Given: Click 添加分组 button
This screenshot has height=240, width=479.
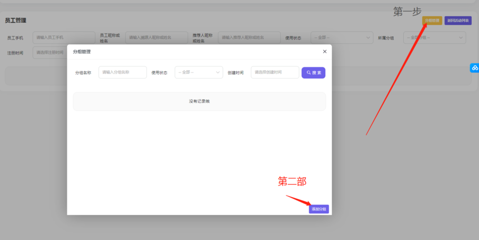Looking at the screenshot, I should [x=319, y=209].
